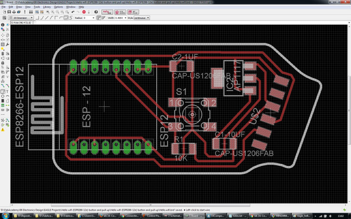Screen dimensions: 351x219
Task: Open the Errors warning-triangle tool
Action: point(3,130)
